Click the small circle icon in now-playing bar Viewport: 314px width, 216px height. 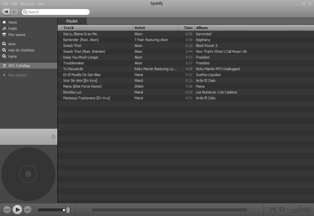53,137
